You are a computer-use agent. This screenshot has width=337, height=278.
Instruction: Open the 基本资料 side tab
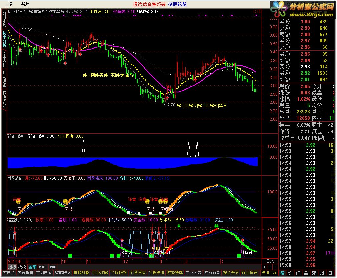[4, 59]
